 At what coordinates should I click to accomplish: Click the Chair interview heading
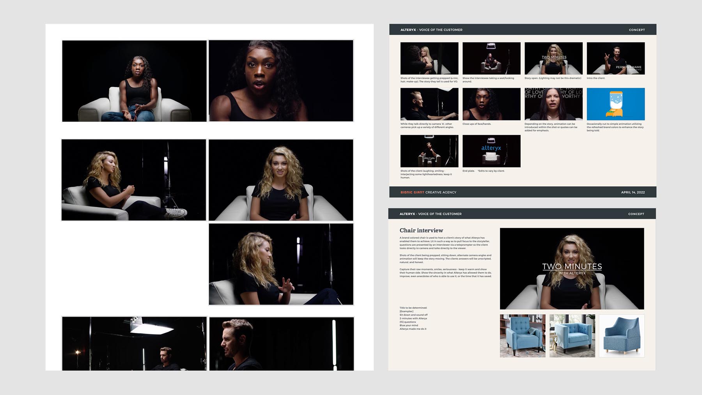[421, 230]
